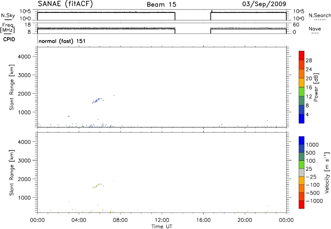Pick the teal Velocity segment between 100 and 500
Image resolution: width=331 pixels, height=229 pixels.
[302, 157]
